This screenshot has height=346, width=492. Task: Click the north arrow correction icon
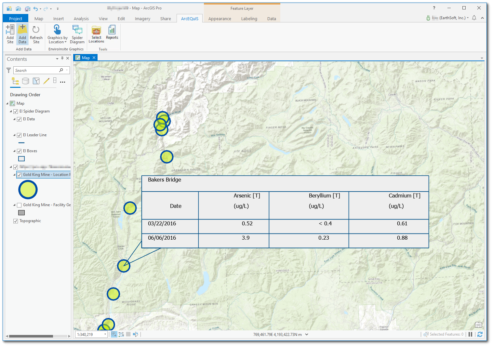[136, 334]
